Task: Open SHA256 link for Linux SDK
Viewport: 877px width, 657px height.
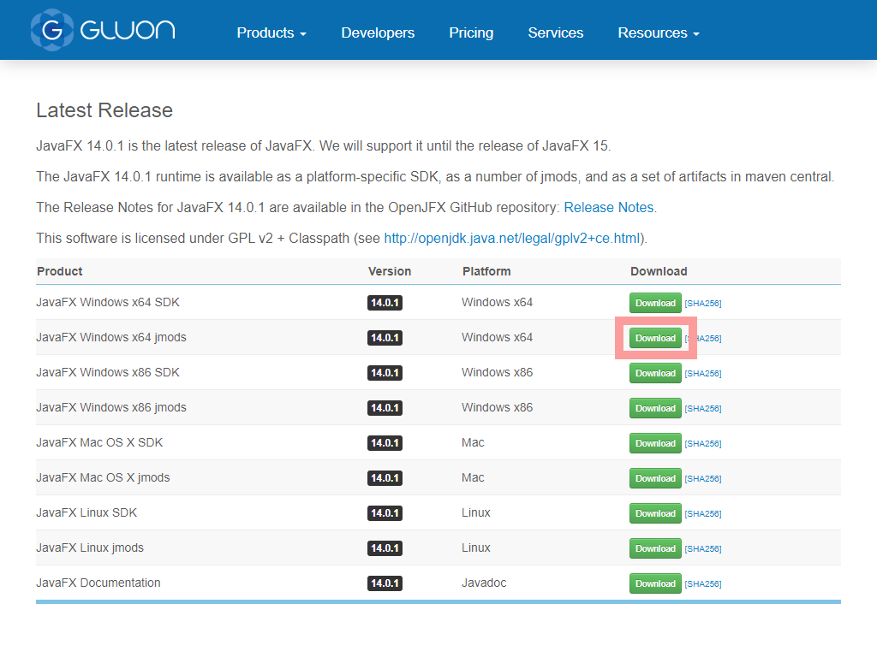Action: coord(703,514)
